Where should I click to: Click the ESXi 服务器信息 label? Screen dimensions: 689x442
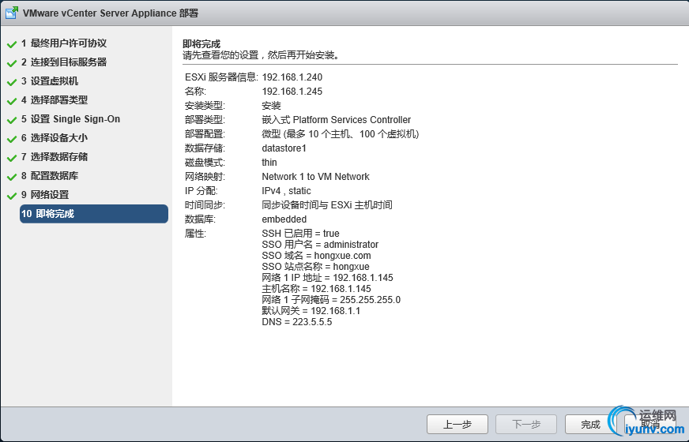tap(221, 77)
